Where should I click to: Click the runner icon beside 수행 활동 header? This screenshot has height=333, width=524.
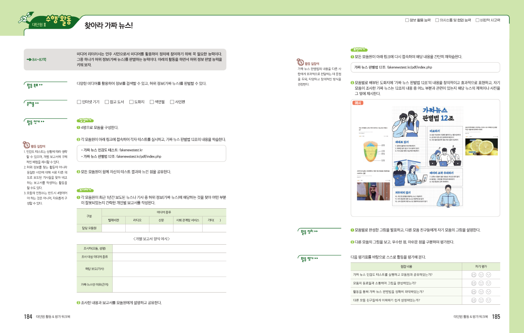25,19
